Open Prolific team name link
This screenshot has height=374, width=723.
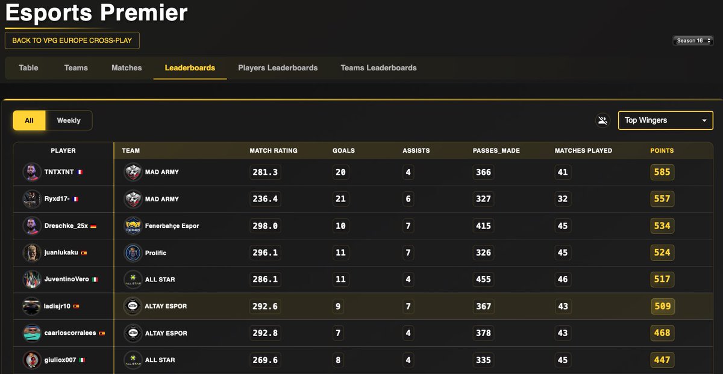[156, 253]
